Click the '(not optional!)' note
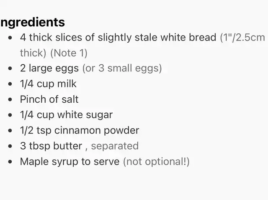Screen dimensions: 268x200 coord(156,162)
